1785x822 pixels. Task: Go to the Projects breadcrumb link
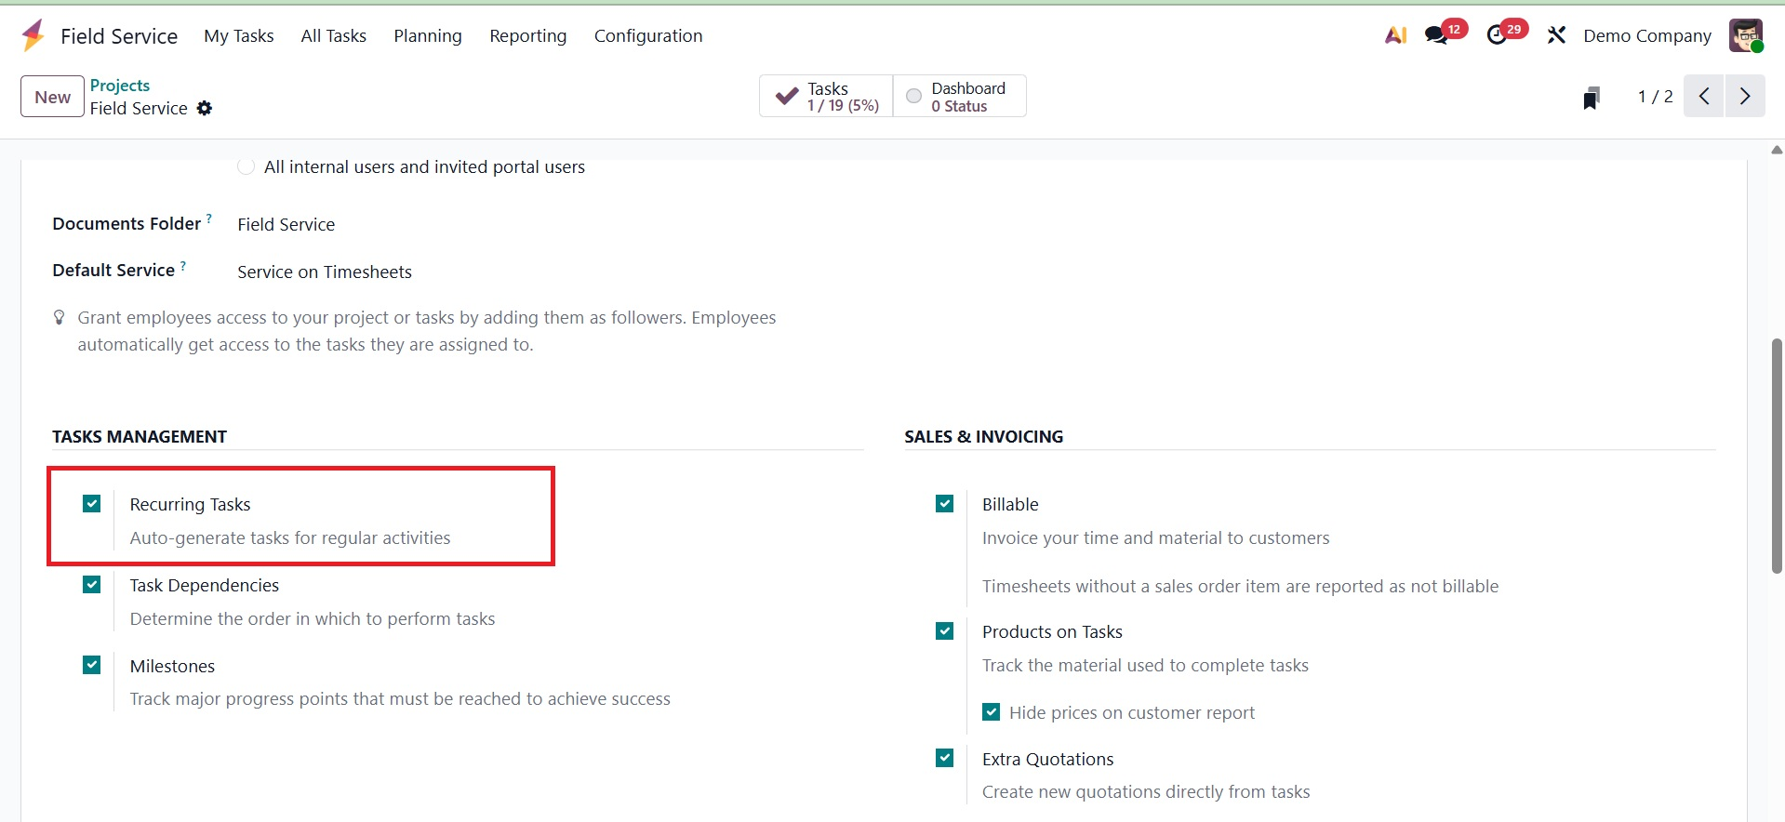pos(119,86)
